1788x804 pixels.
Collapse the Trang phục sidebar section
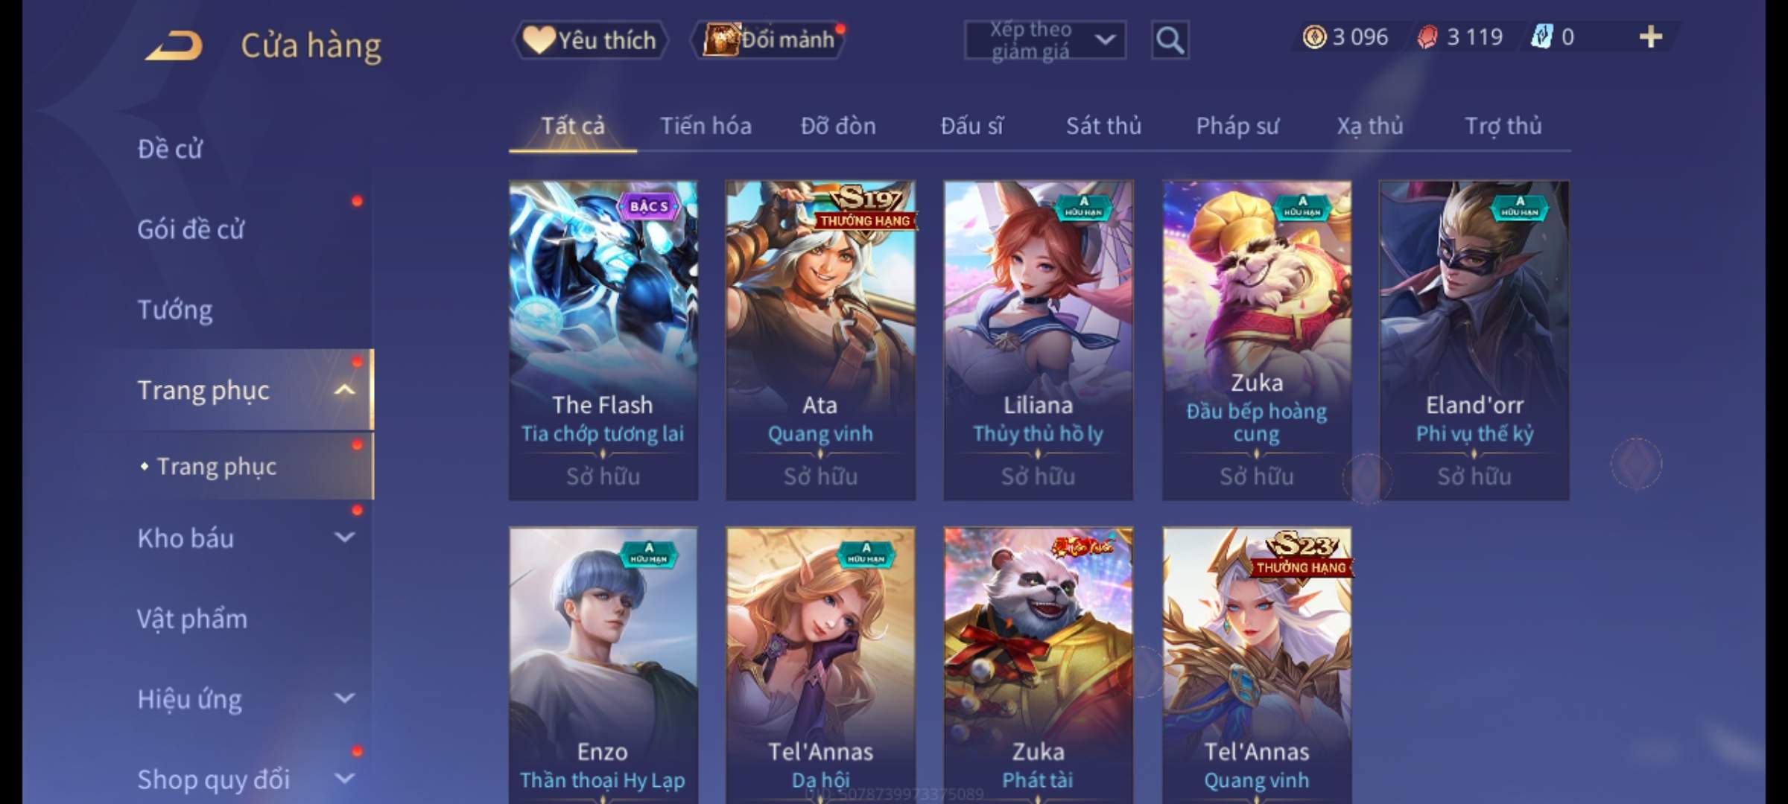coord(344,389)
